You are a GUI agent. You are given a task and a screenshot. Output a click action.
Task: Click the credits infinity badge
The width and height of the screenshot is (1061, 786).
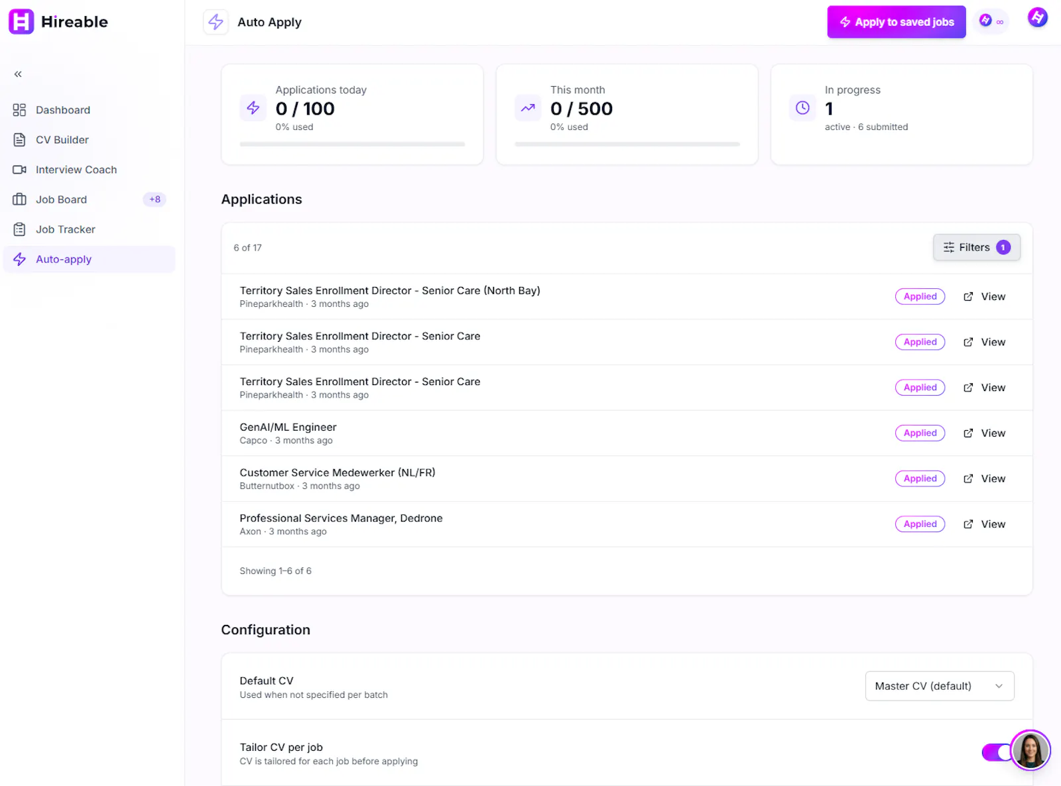click(991, 21)
